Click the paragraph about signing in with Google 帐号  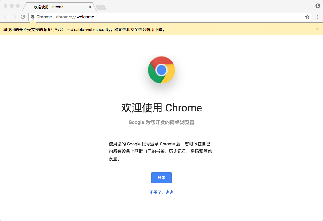pyautogui.click(x=160, y=151)
